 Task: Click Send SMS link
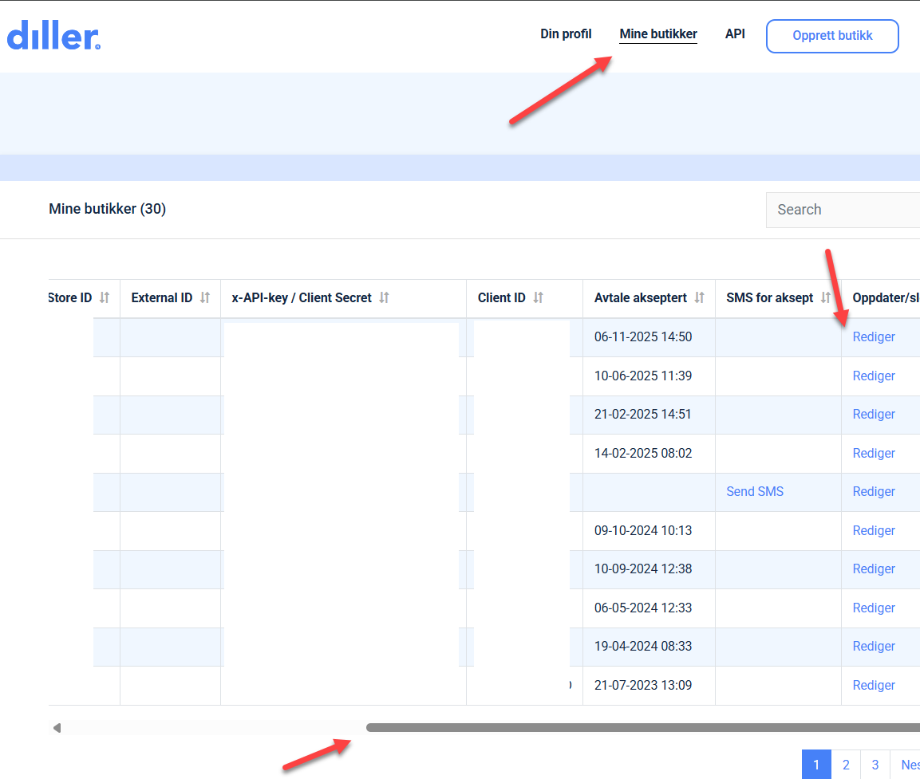point(755,491)
